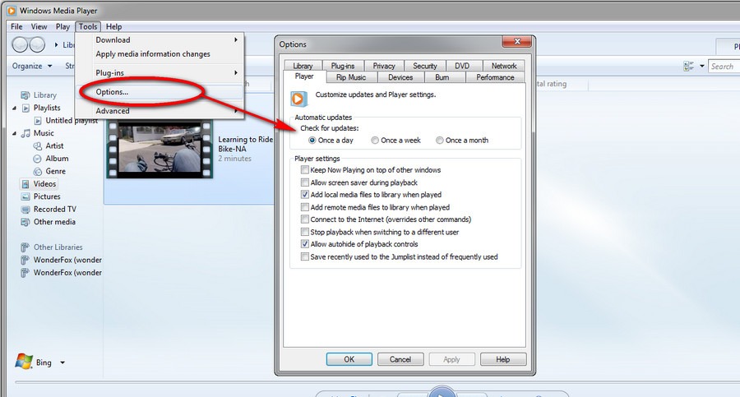
Task: Collapse the Playlists tree node
Action: click(x=15, y=108)
